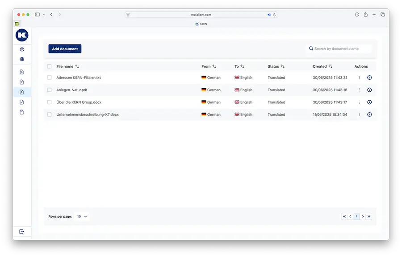Check the box for Anlegen-Natur.pdf

pos(50,90)
